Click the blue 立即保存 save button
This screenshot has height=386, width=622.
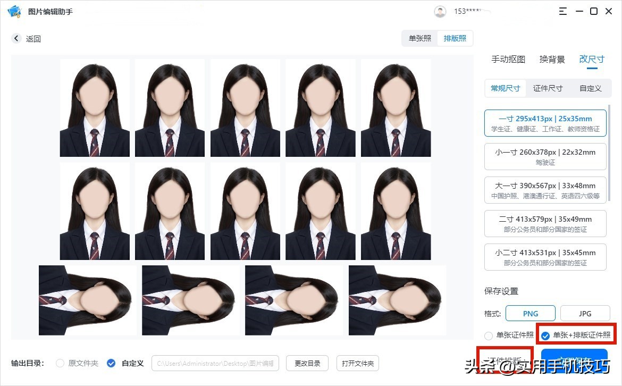click(x=574, y=360)
